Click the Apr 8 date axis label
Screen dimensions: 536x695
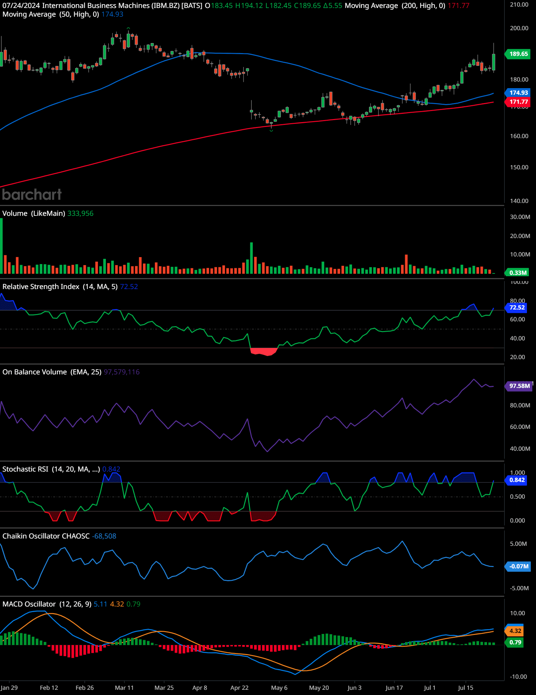point(200,688)
